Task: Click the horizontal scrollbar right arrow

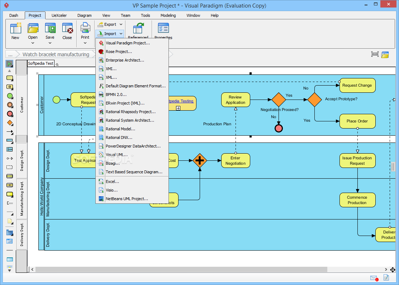Action: 386,270
